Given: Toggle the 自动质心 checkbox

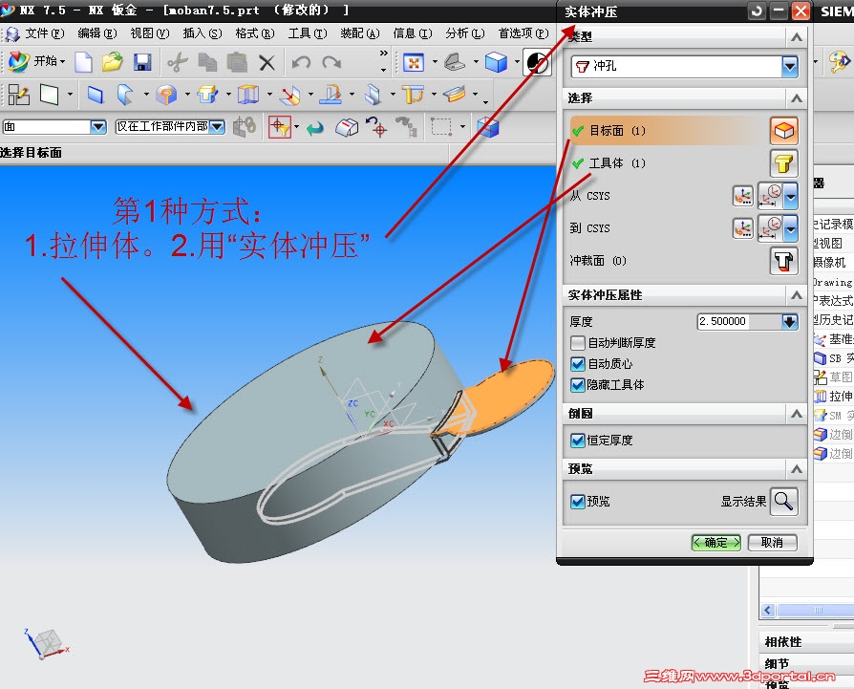Looking at the screenshot, I should click(577, 364).
